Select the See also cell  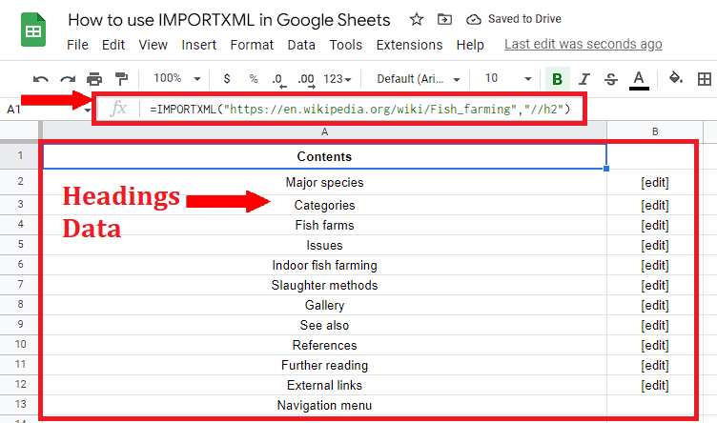pyautogui.click(x=324, y=325)
